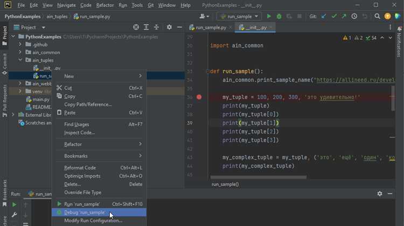Viewport: 404px width, 226px height.
Task: Run the run_sample configuration (green play)
Action: point(269,16)
